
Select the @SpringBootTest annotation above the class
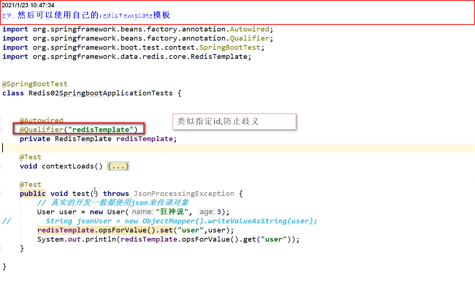(35, 84)
